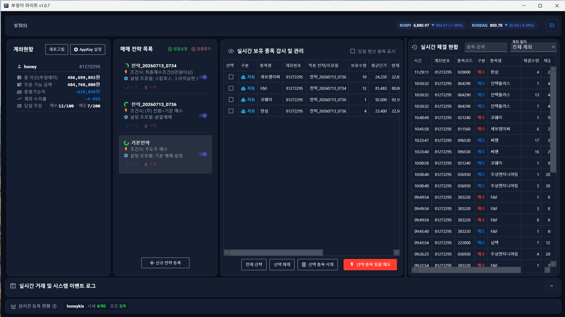
Task: Open the 계좌 필터 전체 계좌 dropdown
Action: (x=533, y=47)
